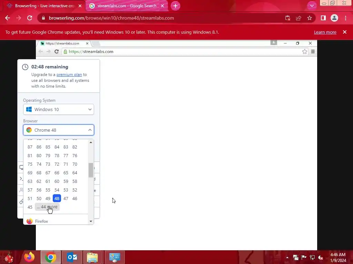Bookmark this page with the star icon
This screenshot has height=264, width=353.
tap(310, 18)
